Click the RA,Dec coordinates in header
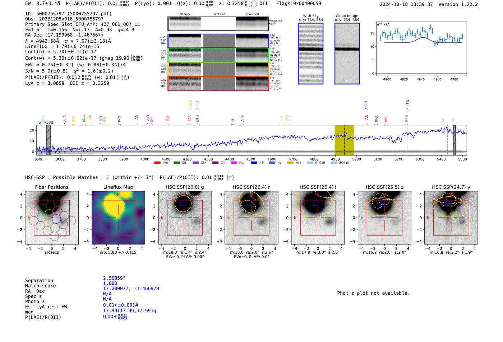503x342 pixels. (x=64, y=35)
